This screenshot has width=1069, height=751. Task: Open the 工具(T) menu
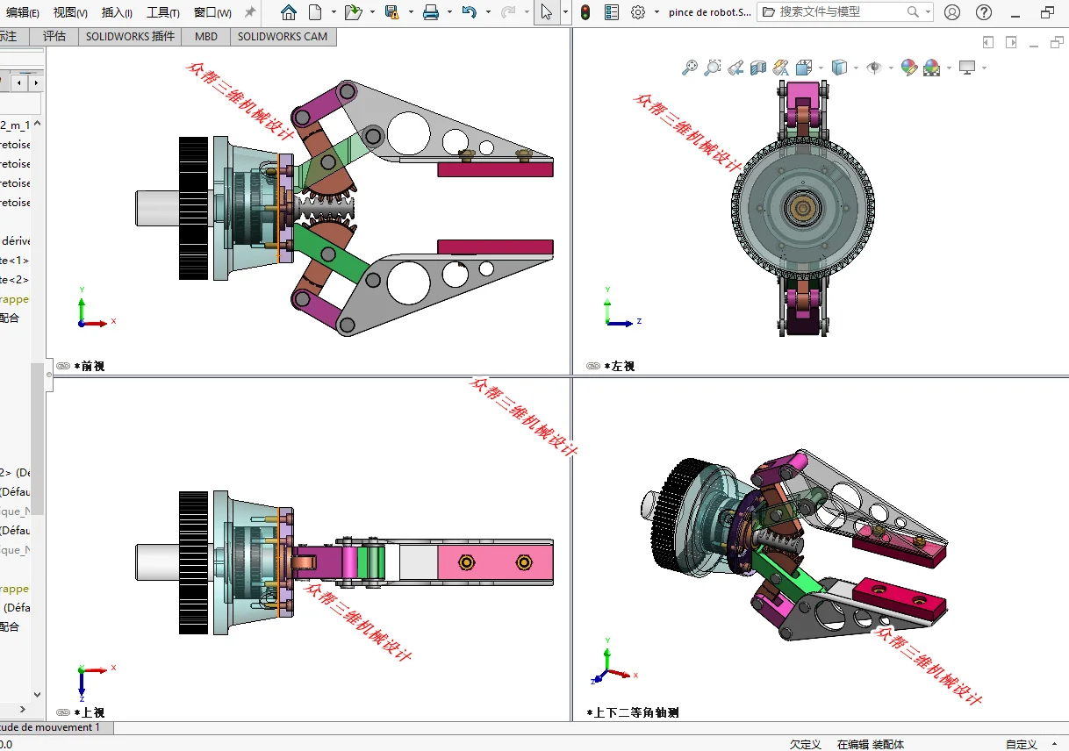pos(162,13)
